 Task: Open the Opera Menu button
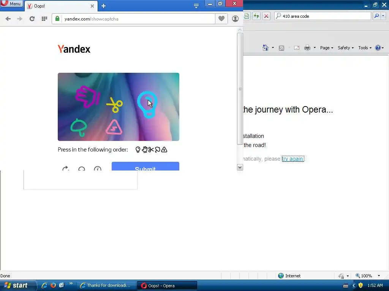tap(11, 3)
